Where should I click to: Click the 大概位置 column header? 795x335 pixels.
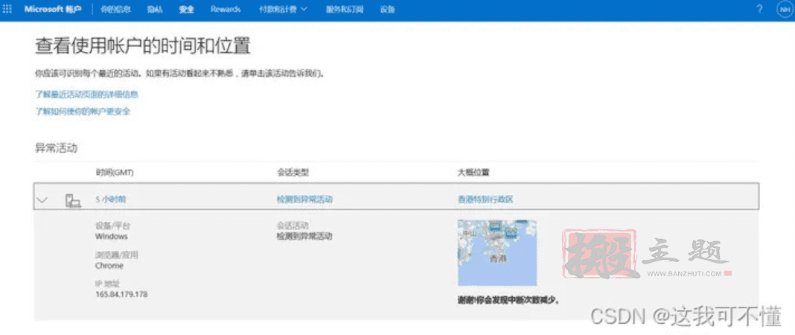(473, 173)
